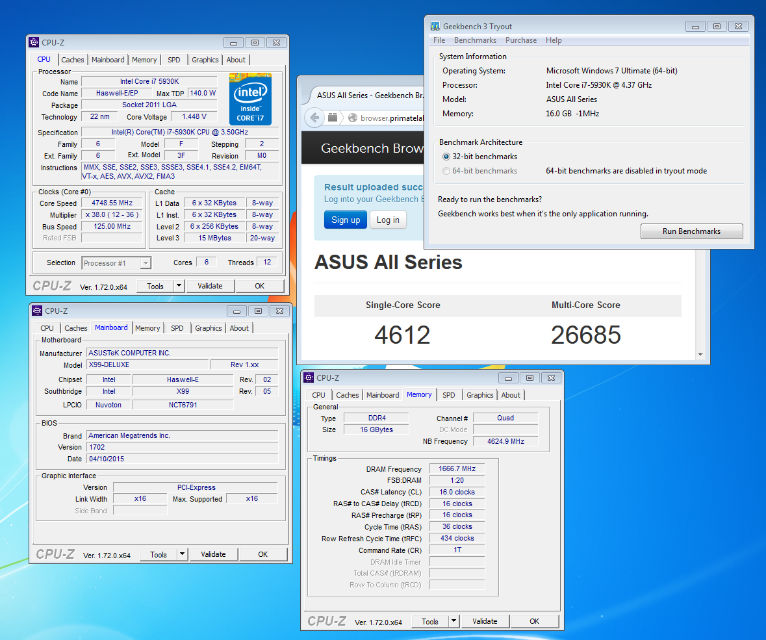Viewport: 766px width, 640px height.
Task: Click the Run Benchmarks button
Action: [x=691, y=231]
